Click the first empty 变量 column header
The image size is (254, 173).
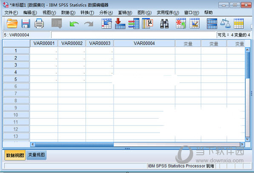tap(188, 43)
